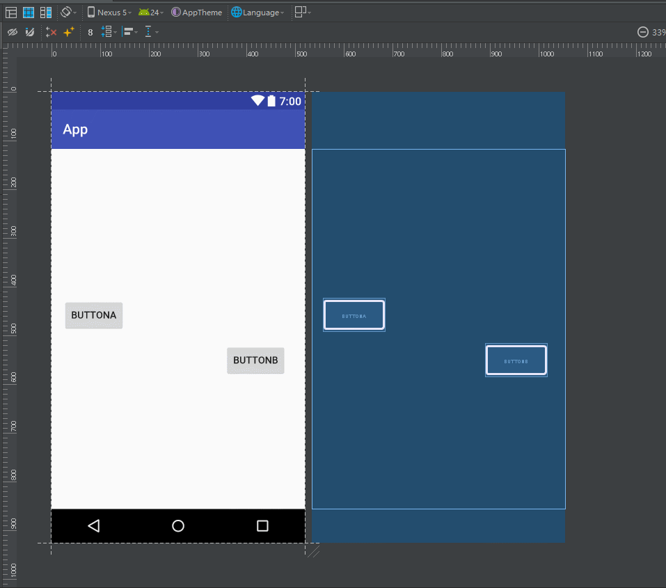The image size is (666, 588).
Task: Switch to Design surface view
Action: (x=11, y=13)
